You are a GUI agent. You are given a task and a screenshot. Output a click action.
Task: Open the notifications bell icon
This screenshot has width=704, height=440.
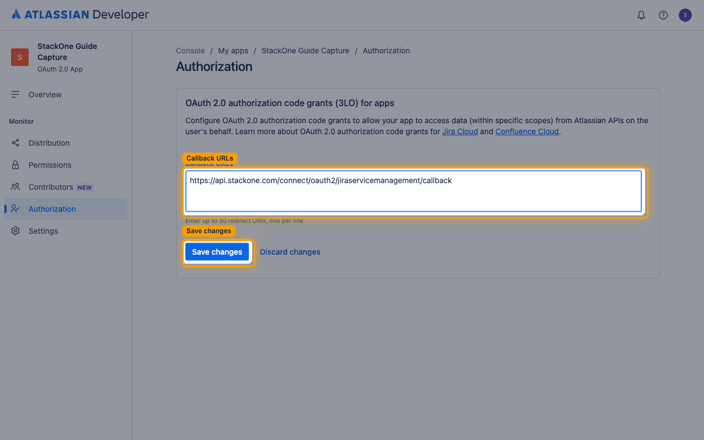pyautogui.click(x=641, y=15)
